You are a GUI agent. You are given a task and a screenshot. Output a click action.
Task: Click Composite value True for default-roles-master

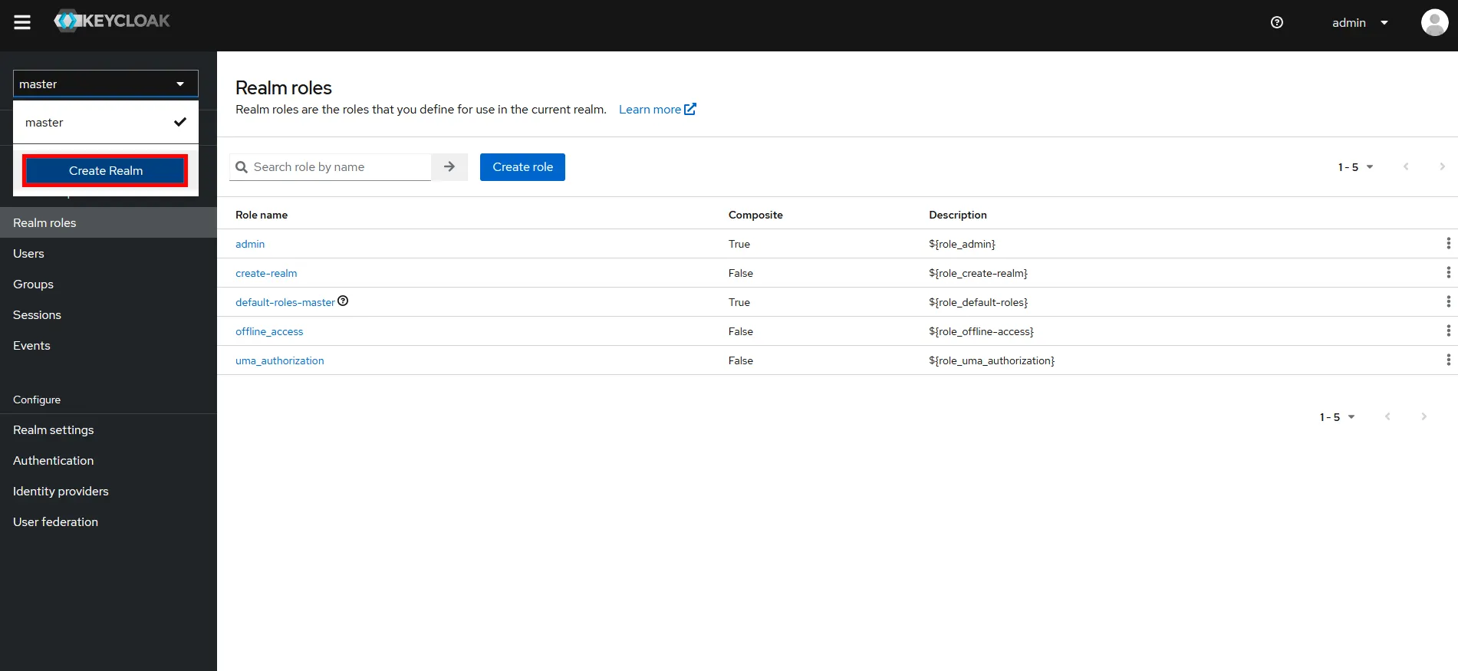pyautogui.click(x=739, y=302)
